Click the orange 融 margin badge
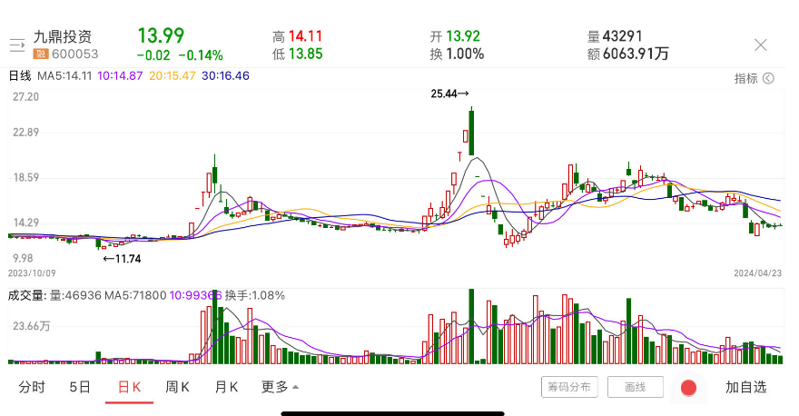799x416 pixels. tap(40, 54)
